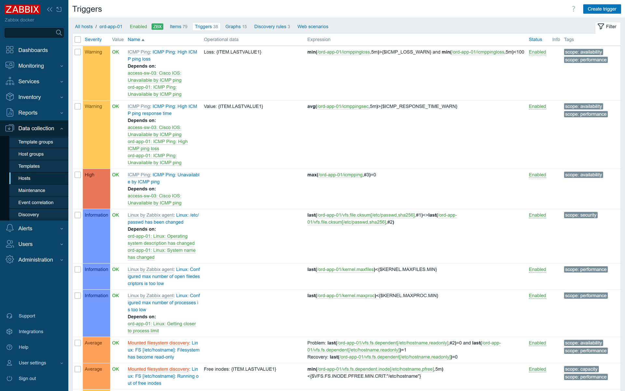Switch to the Graphs 15 tab
625x391 pixels.
point(236,26)
